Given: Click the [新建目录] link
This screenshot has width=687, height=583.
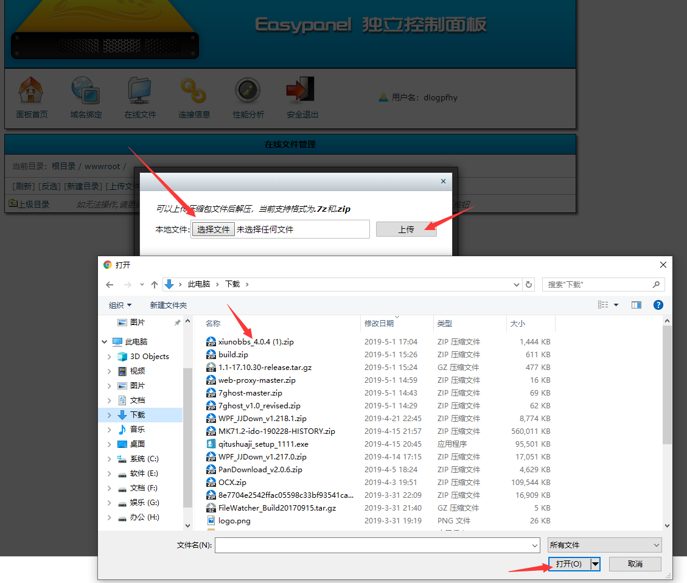Looking at the screenshot, I should point(83,186).
